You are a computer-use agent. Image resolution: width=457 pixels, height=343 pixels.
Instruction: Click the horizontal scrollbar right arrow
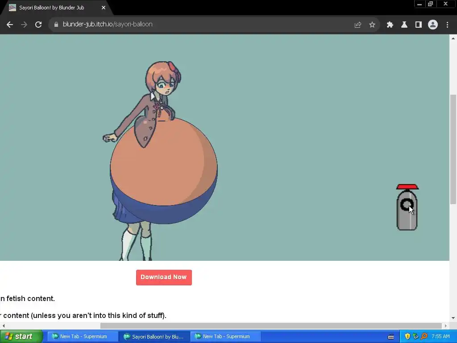446,326
